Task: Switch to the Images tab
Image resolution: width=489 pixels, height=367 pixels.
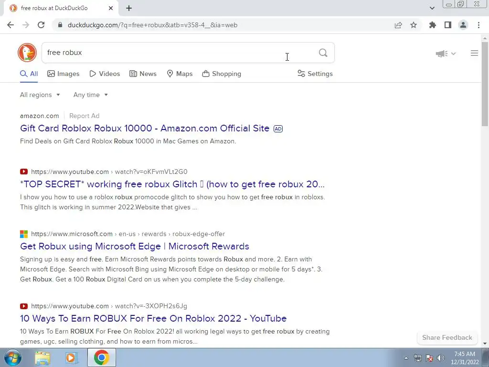Action: pos(64,74)
